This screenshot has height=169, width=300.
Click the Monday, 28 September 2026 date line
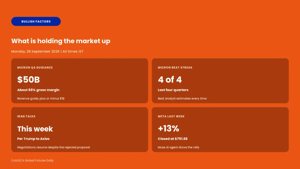(47, 51)
